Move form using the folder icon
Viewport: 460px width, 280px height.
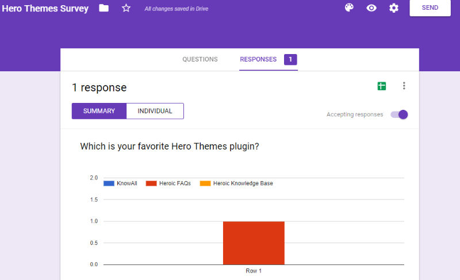pyautogui.click(x=104, y=8)
